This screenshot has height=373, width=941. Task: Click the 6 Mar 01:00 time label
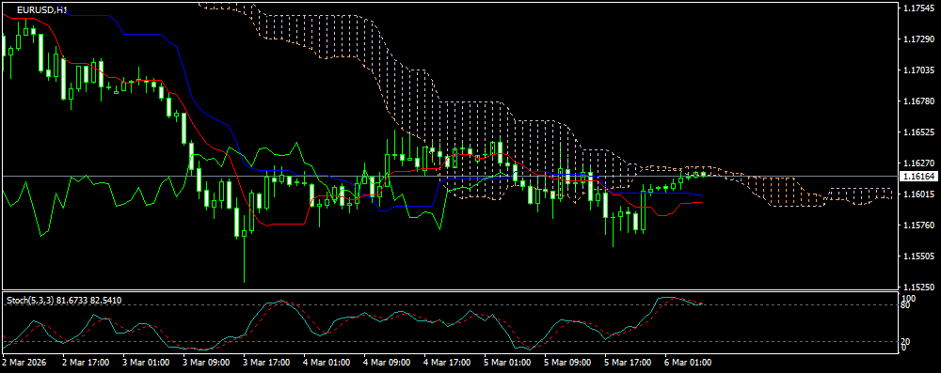click(x=689, y=363)
